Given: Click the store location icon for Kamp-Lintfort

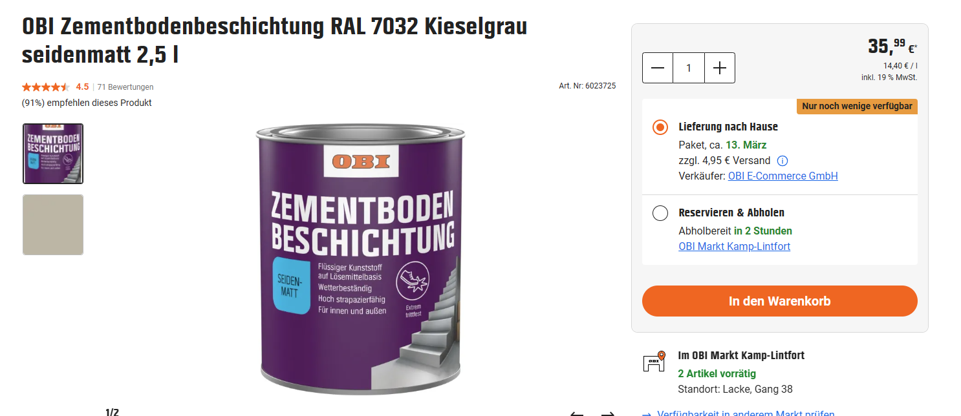Looking at the screenshot, I should click(x=654, y=362).
